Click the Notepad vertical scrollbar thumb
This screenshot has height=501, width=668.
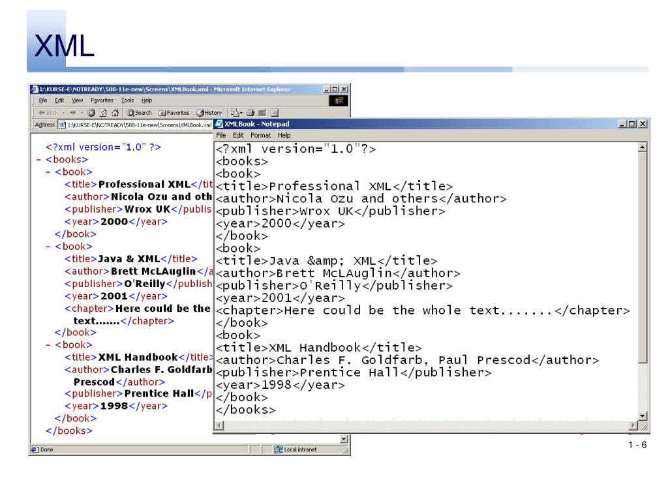coord(643,257)
